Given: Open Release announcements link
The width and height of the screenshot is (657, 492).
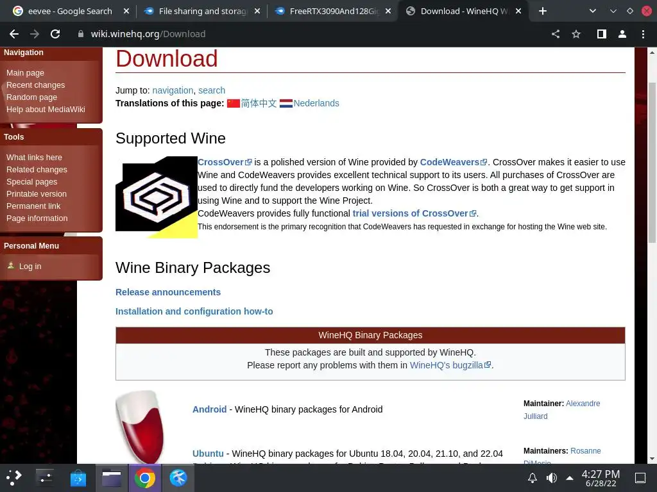Looking at the screenshot, I should (168, 292).
